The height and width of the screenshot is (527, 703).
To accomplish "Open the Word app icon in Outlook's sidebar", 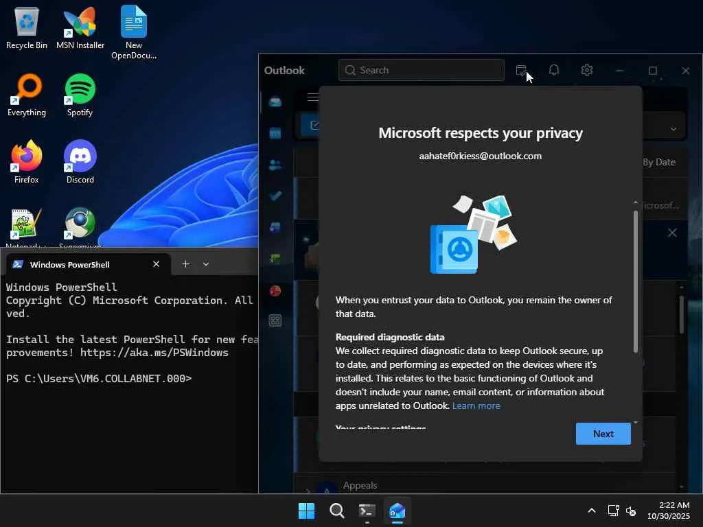I will click(x=275, y=227).
